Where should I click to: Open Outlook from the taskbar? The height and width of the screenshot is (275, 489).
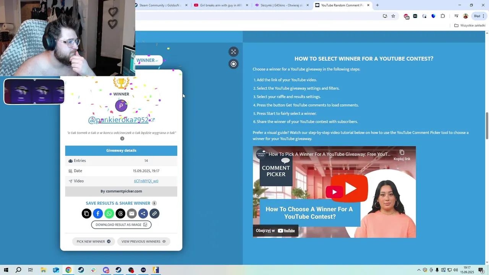click(x=56, y=270)
